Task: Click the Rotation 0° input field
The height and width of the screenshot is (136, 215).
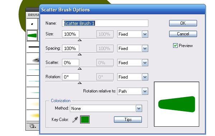Action: click(71, 77)
